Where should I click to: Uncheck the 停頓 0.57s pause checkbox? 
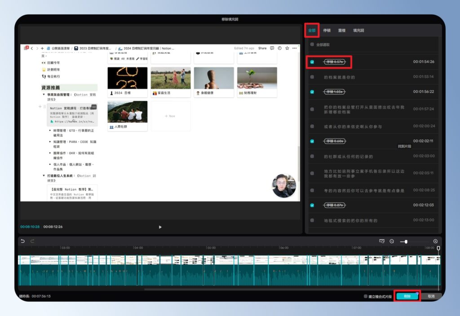[x=312, y=62]
